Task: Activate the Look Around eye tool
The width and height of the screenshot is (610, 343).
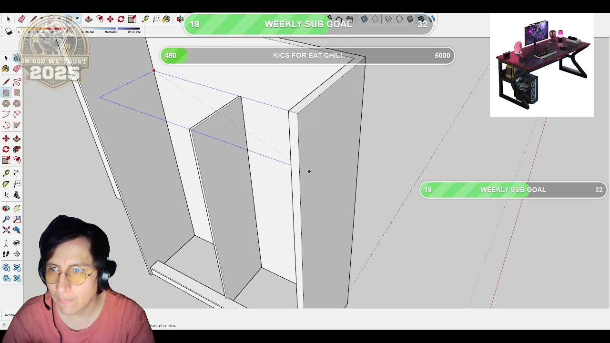Action: click(17, 243)
